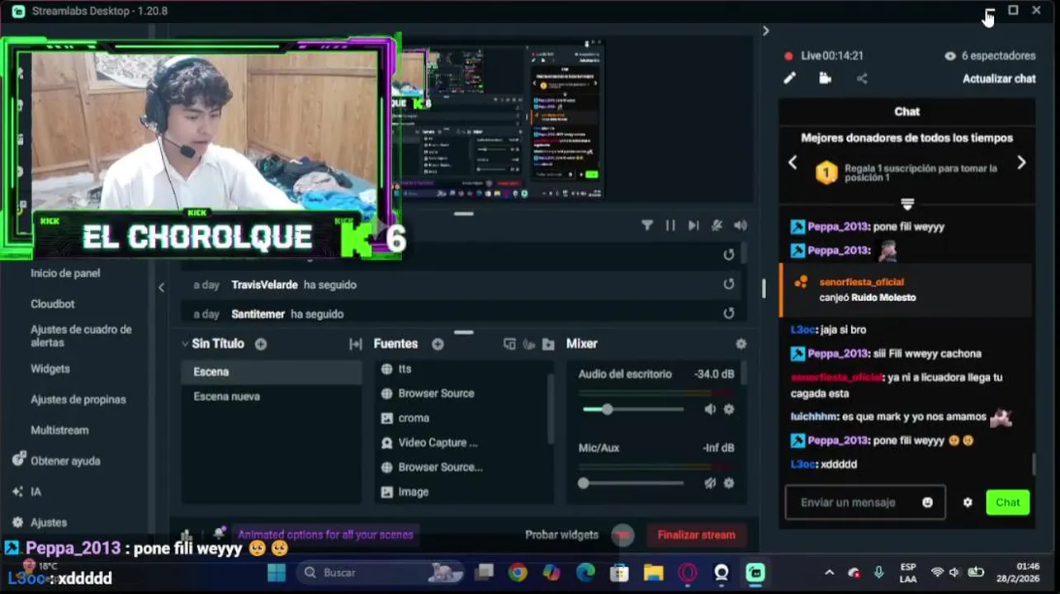Adjust Audio del escritorio volume slider
The height and width of the screenshot is (594, 1060).
click(633, 409)
